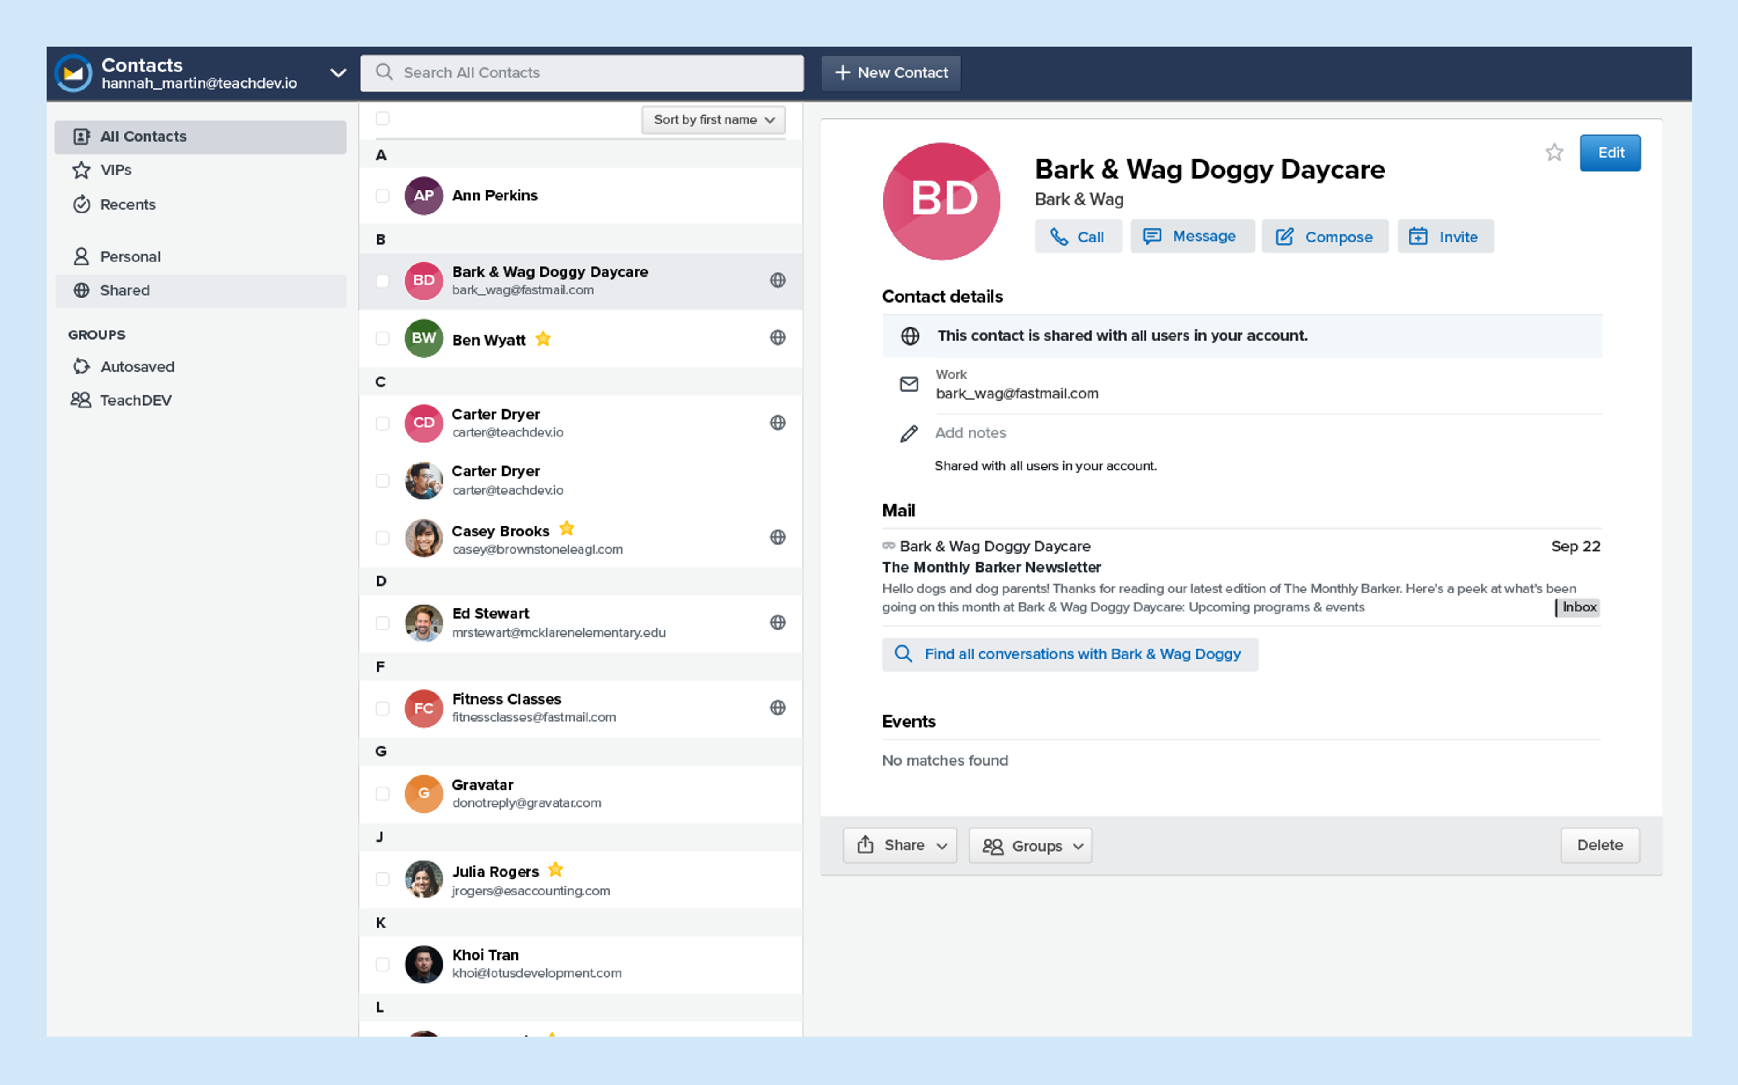The image size is (1738, 1085).
Task: Open the account switcher chevron next to Contacts
Action: tap(338, 72)
